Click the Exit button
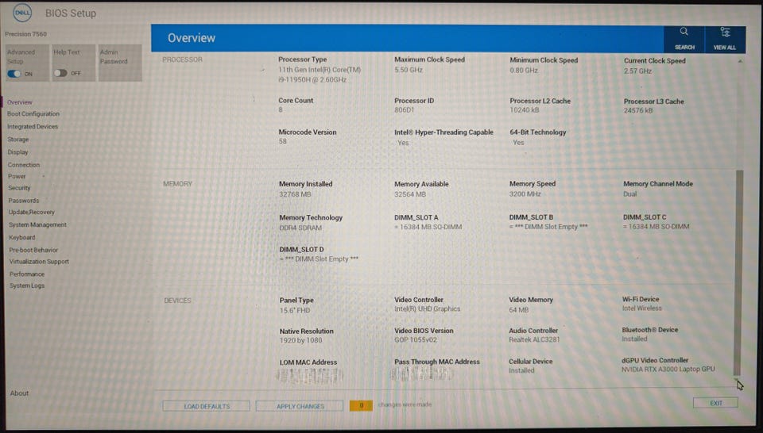Viewport: 763px width, 433px height. pos(715,403)
